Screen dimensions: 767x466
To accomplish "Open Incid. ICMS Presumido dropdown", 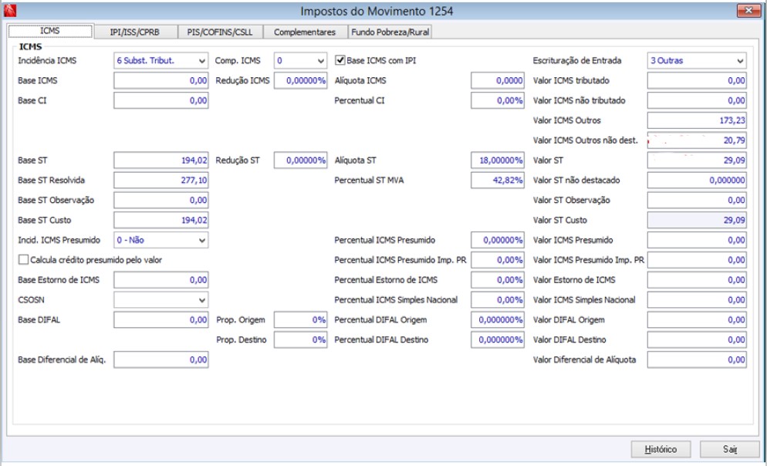I will tap(161, 240).
